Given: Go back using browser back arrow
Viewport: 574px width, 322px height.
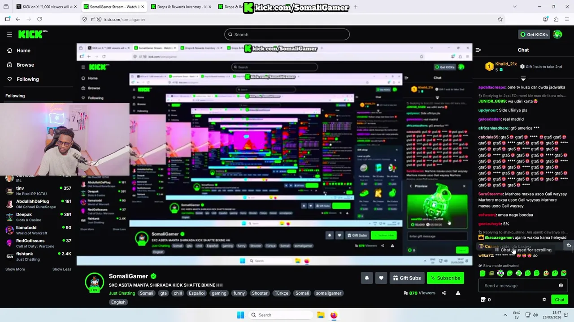Looking at the screenshot, I should (18, 19).
